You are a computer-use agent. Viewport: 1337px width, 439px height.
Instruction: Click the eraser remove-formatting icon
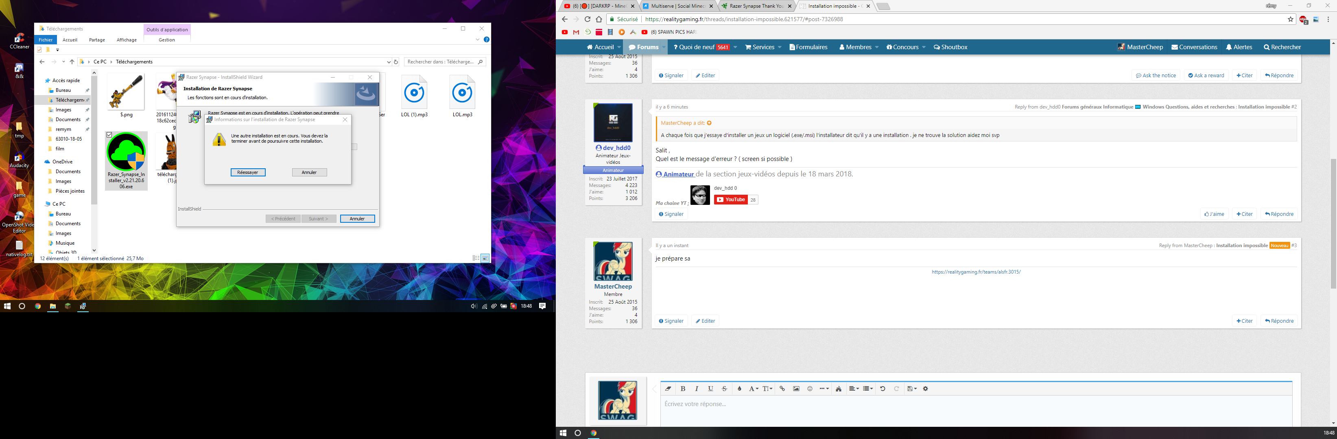coord(668,389)
